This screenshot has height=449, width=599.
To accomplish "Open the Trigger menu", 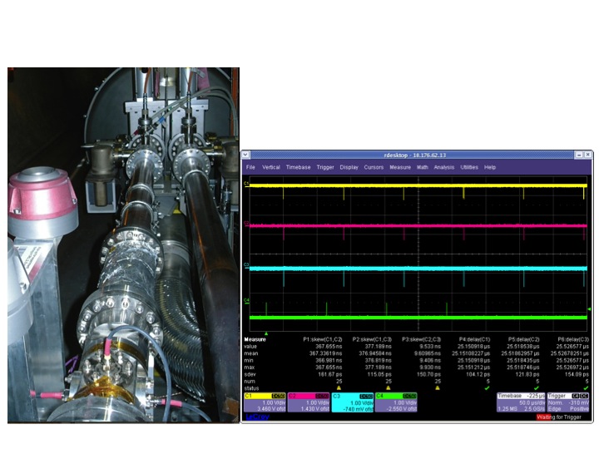I will 325,167.
